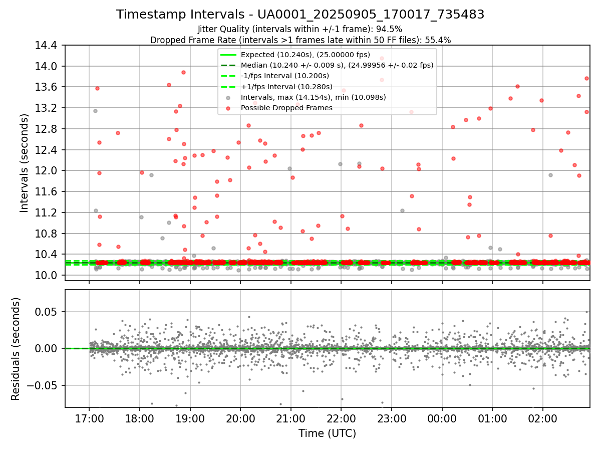Screen dimensions: 601x451
Task: Click the 21:00 time tick label
Action: (291, 418)
